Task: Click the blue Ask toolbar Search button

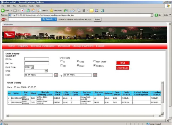Action: pos(48,19)
